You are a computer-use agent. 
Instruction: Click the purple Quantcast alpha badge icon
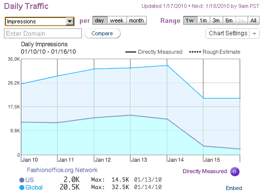click(x=235, y=172)
